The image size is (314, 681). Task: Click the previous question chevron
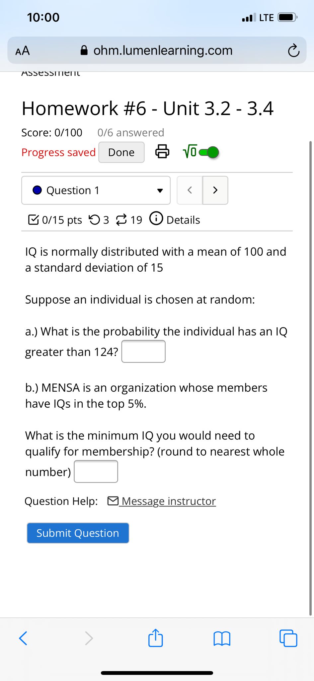click(x=190, y=190)
